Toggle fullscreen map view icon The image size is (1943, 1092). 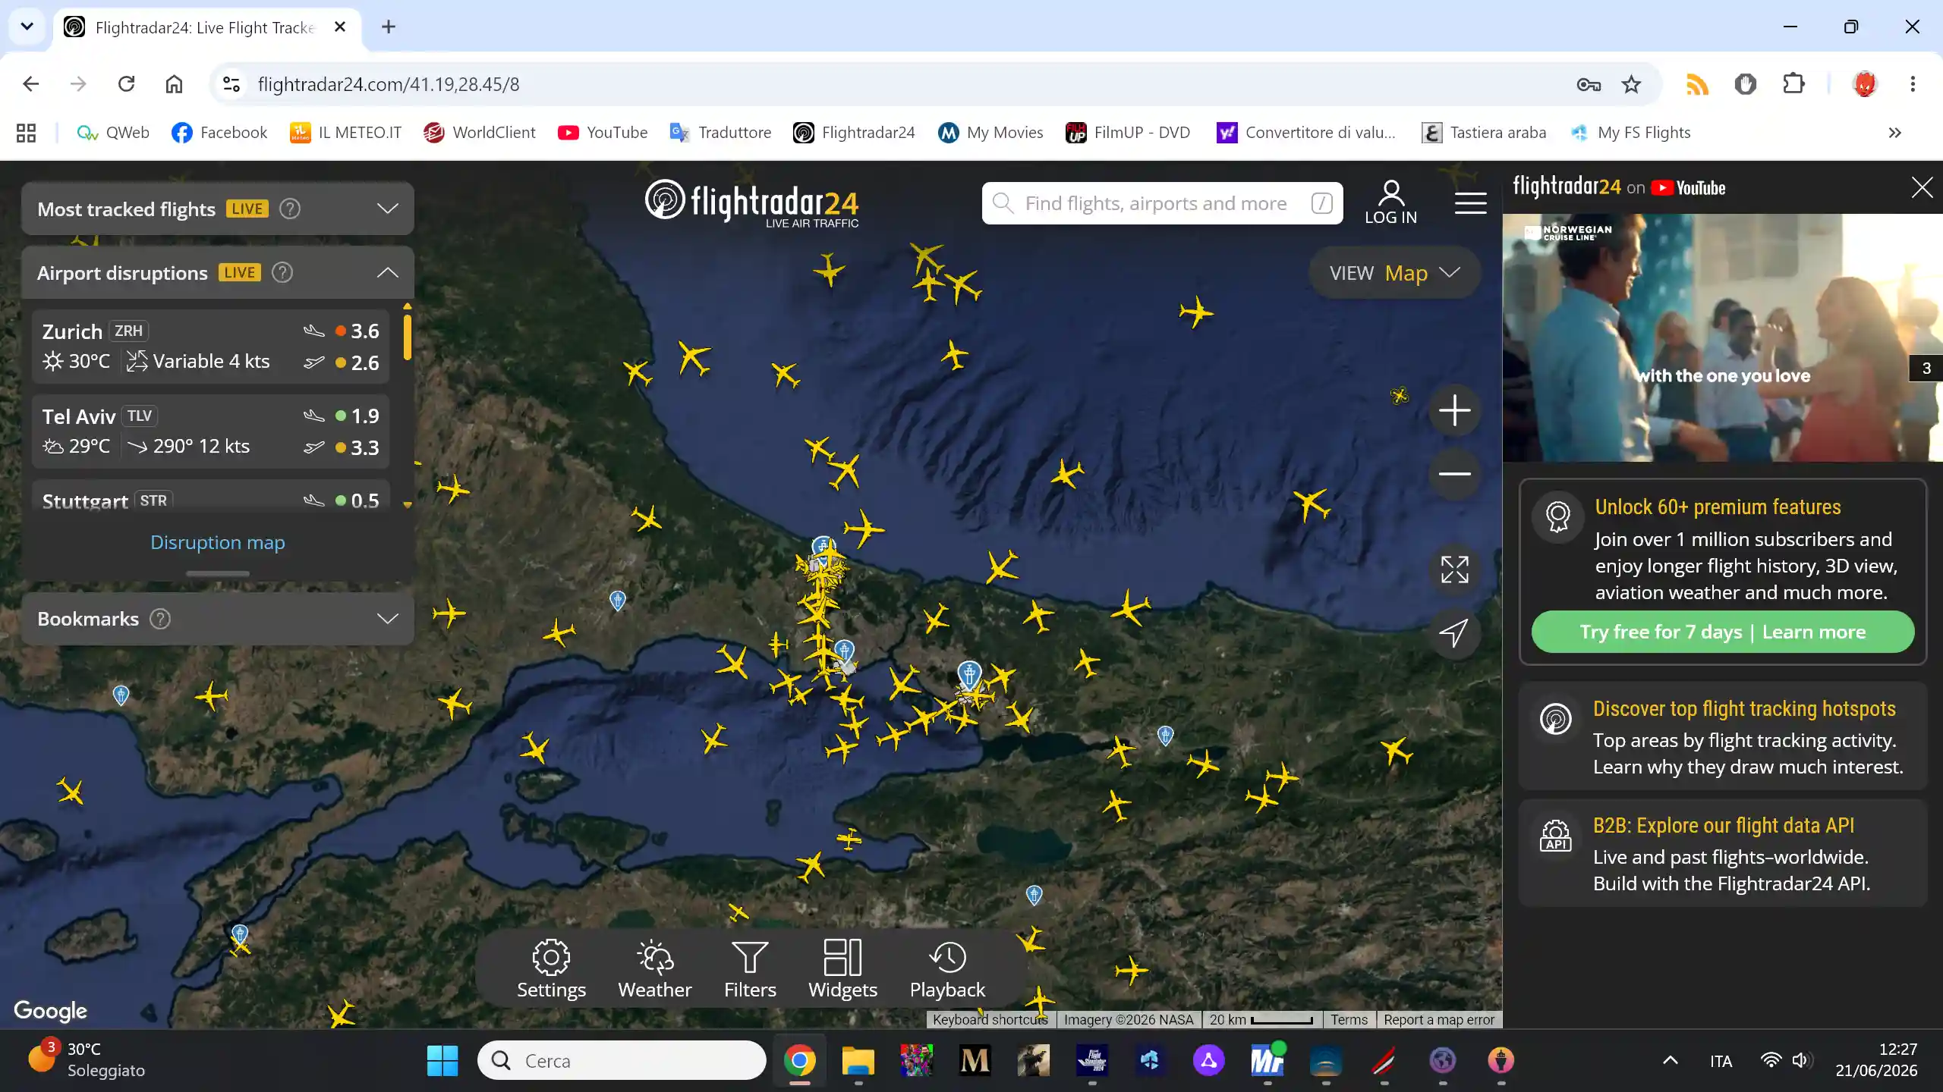[1454, 570]
